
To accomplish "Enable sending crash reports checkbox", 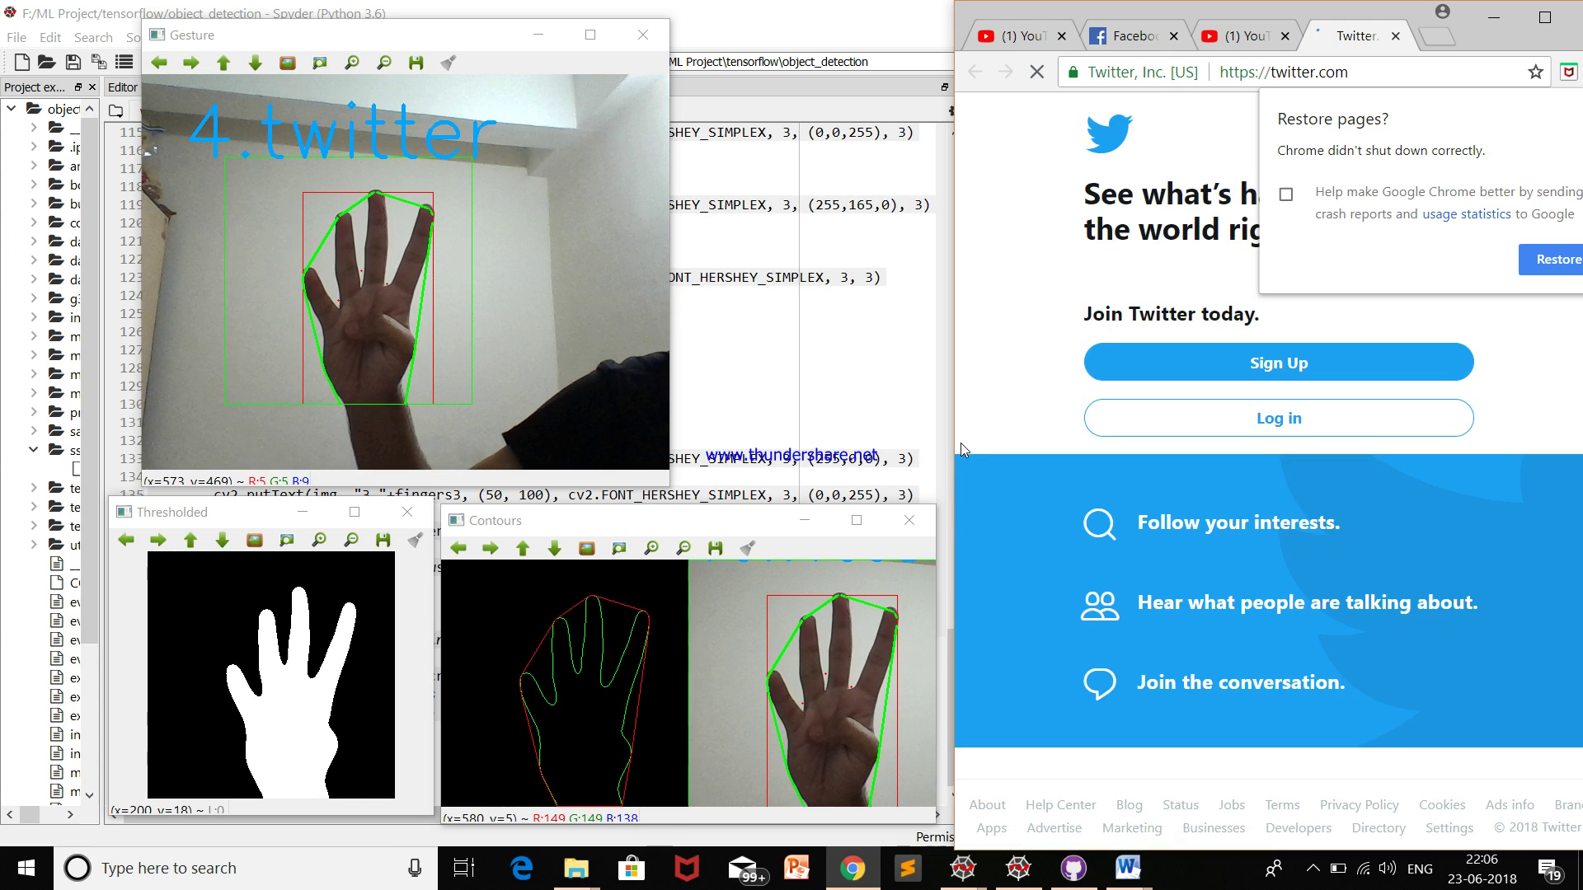I will coord(1286,194).
